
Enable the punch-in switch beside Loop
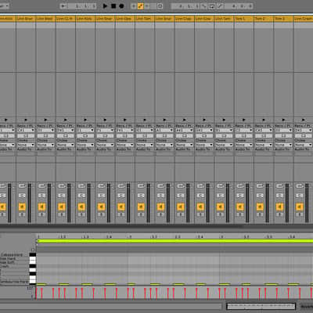tap(204, 5)
